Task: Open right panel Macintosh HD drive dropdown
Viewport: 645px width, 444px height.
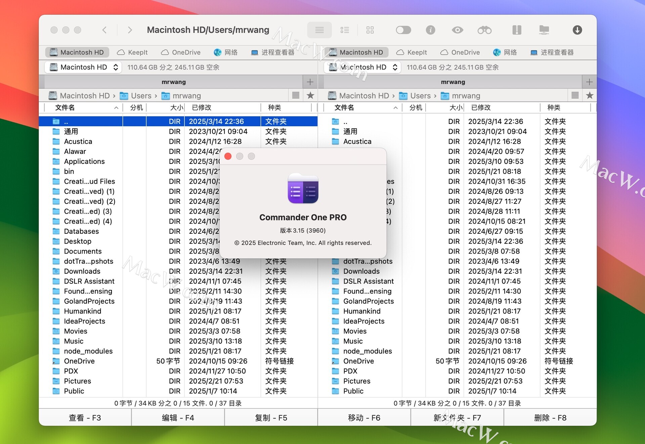Action: coord(362,67)
